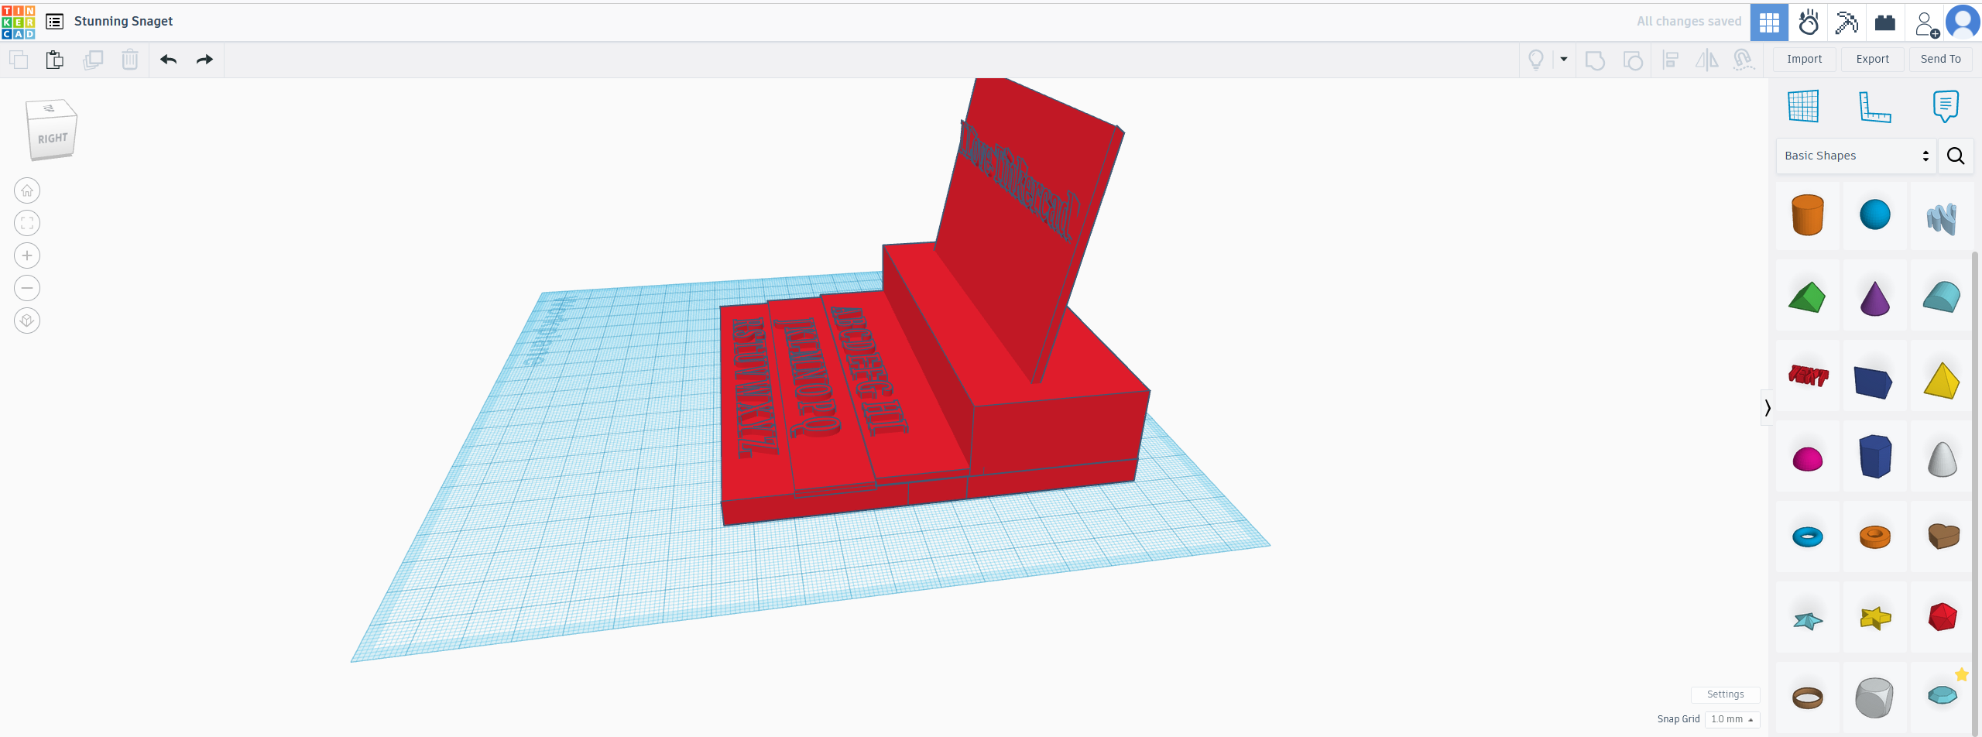
Task: Open the visibility dropdown arrow
Action: tap(1564, 60)
